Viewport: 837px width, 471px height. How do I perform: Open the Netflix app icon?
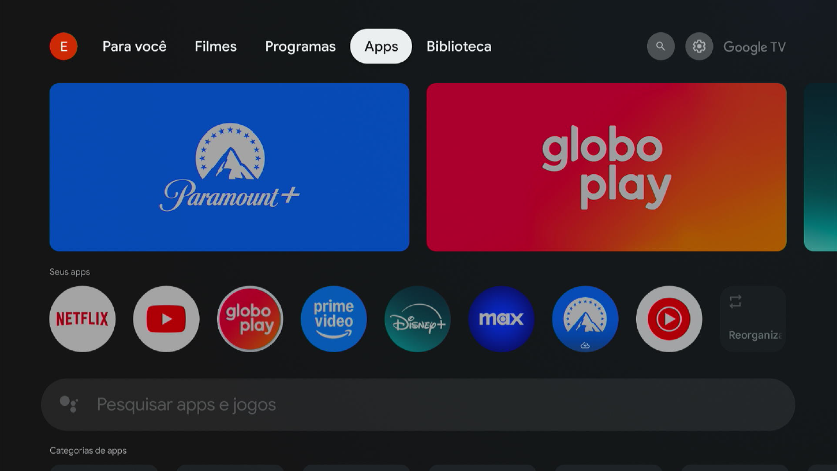point(83,319)
